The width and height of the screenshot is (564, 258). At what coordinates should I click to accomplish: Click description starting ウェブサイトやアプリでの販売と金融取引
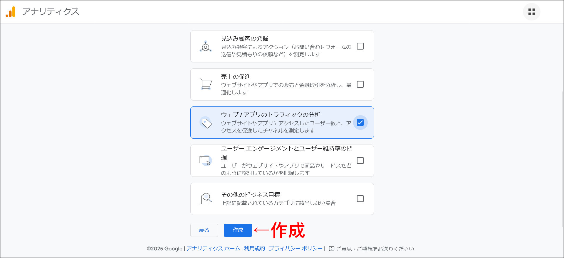click(286, 89)
